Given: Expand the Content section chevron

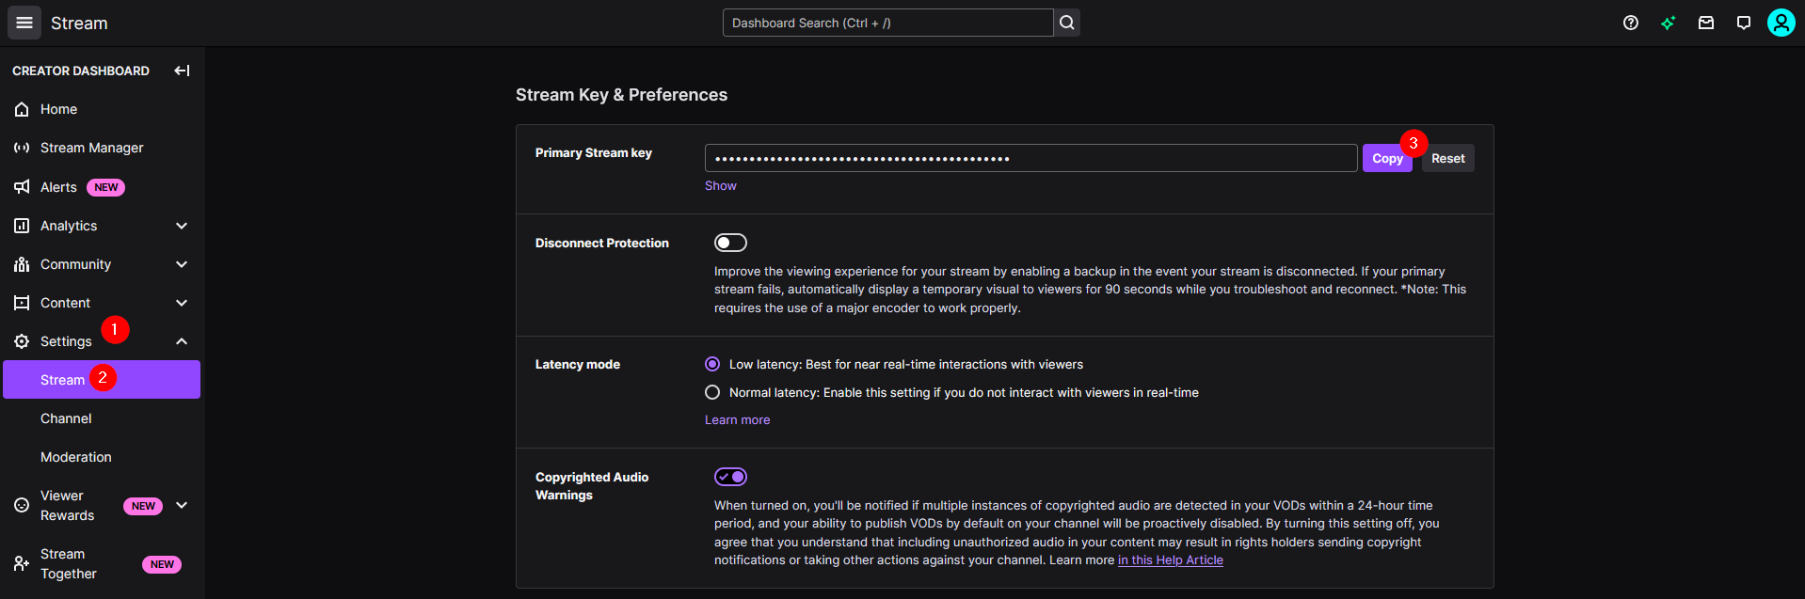Looking at the screenshot, I should point(182,303).
